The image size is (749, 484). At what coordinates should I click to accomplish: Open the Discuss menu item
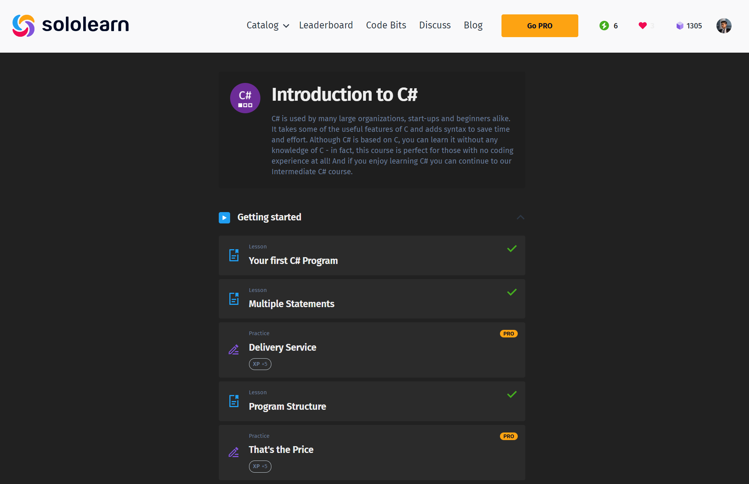coord(434,25)
